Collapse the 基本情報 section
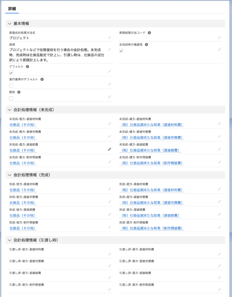 (9, 24)
